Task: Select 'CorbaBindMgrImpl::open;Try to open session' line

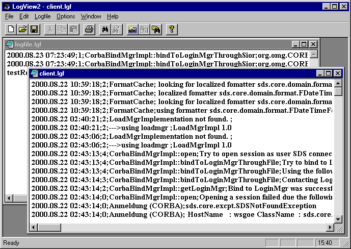Action: (x=182, y=154)
